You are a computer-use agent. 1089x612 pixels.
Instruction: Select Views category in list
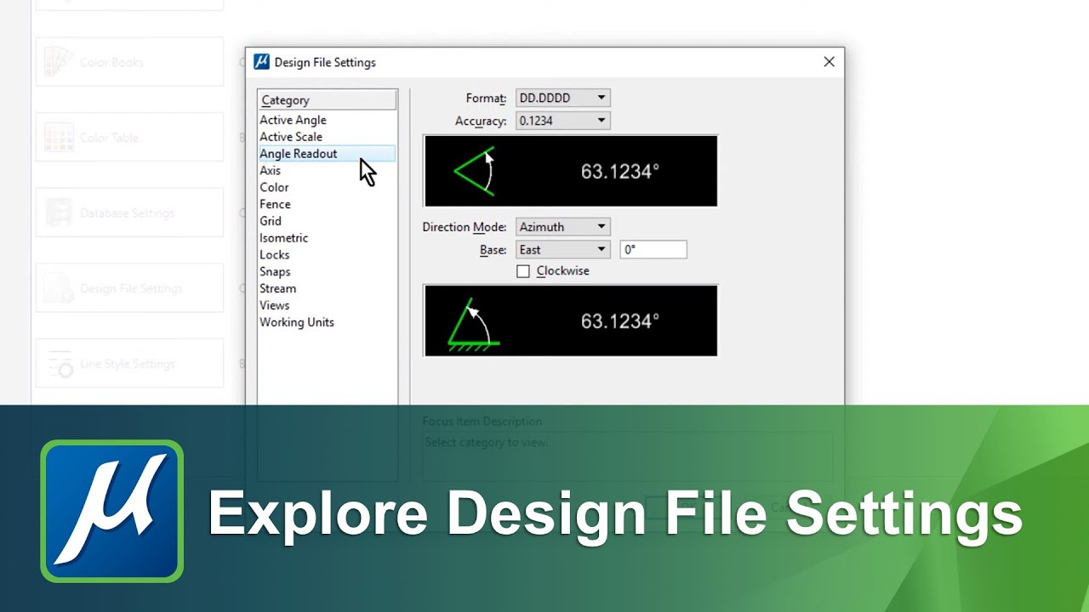(x=327, y=305)
